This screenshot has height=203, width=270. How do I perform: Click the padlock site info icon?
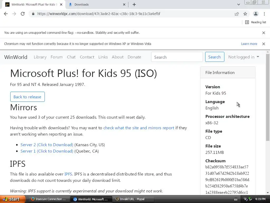[33, 14]
